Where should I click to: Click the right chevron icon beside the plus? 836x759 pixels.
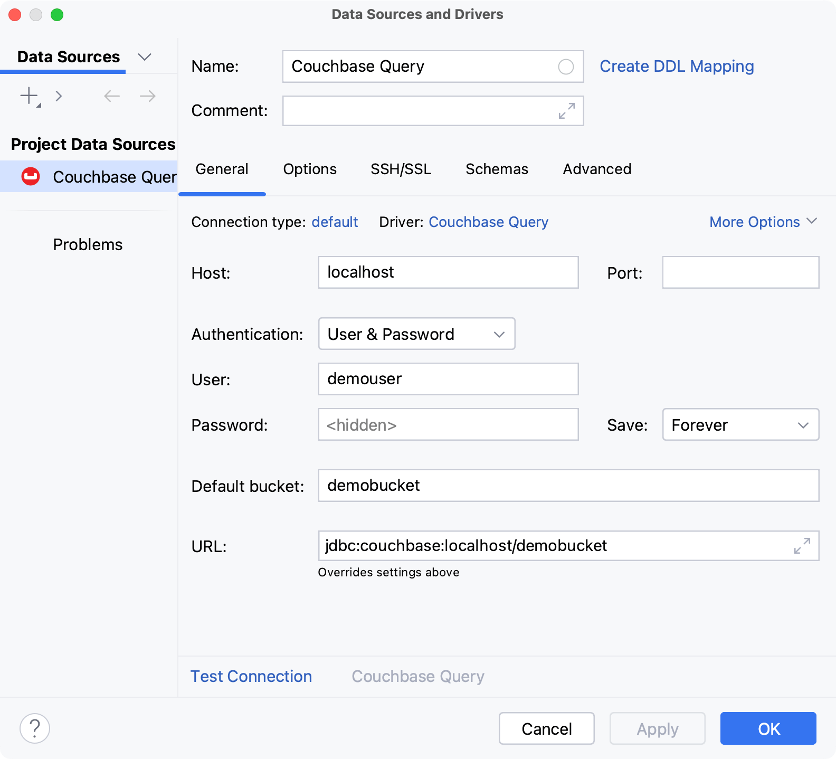point(59,96)
